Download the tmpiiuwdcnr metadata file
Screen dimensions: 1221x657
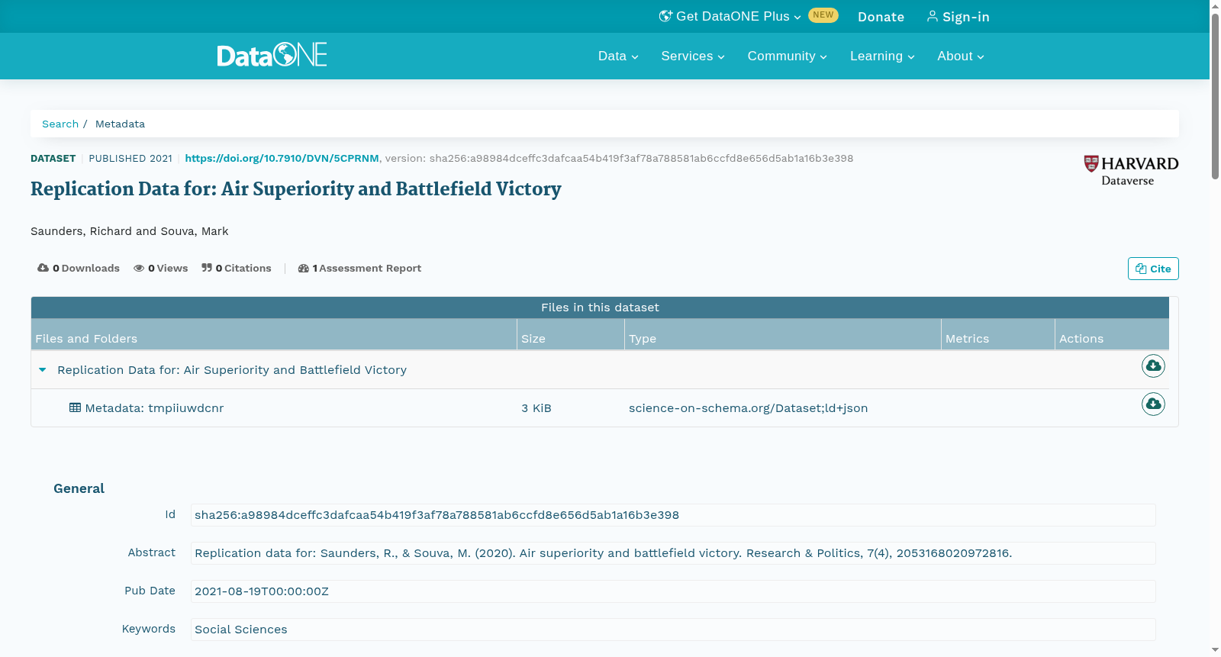pos(1153,404)
